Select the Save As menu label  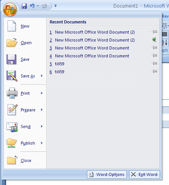coord(28,76)
